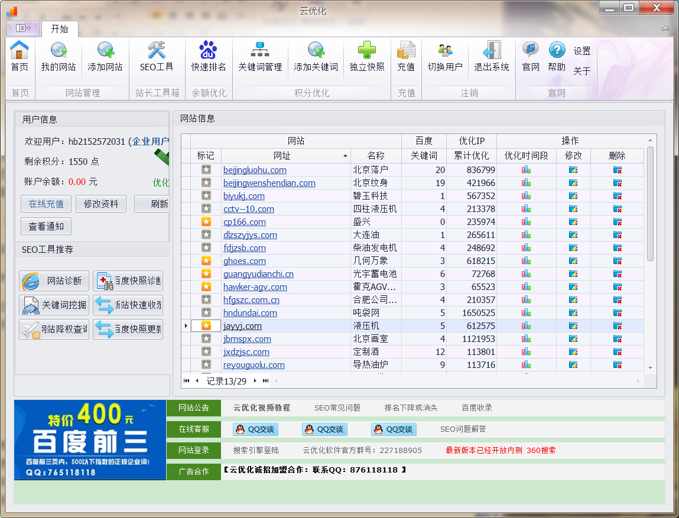Toggle the star mark for hndundai.com
This screenshot has height=518, width=679.
(206, 312)
